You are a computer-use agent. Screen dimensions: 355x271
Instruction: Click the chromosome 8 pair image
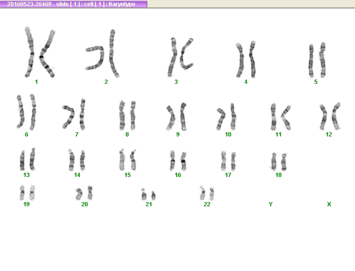[127, 115]
